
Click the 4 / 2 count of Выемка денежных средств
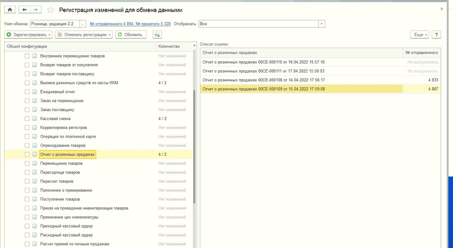coord(162,83)
